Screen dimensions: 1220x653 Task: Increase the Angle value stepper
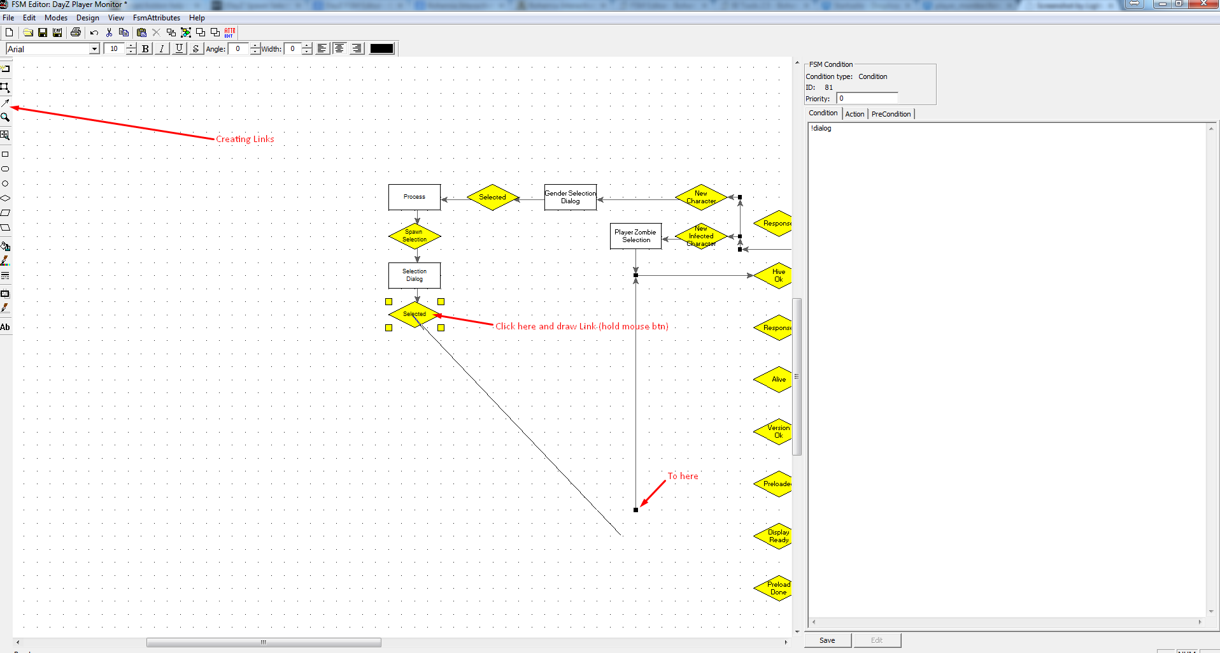[255, 46]
